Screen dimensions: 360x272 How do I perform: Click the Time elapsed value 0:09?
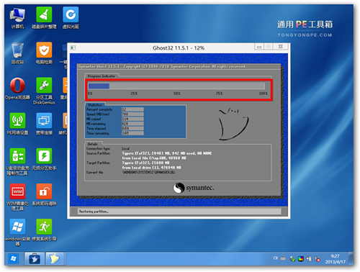[x=132, y=129]
